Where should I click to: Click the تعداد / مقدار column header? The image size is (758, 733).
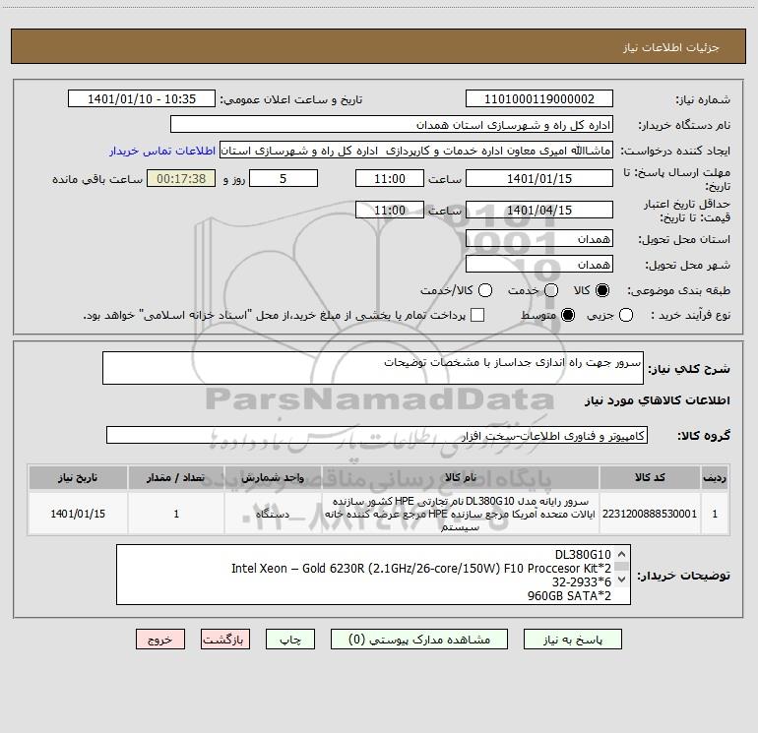176,477
